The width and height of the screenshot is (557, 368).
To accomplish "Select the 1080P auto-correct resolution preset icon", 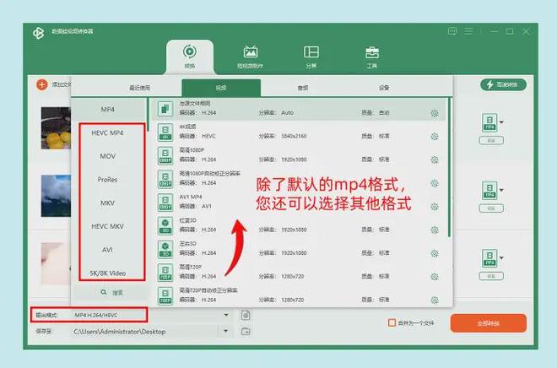I will point(165,179).
